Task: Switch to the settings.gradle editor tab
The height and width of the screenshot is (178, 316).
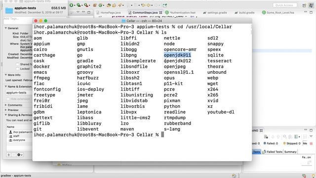Action: (x=215, y=12)
